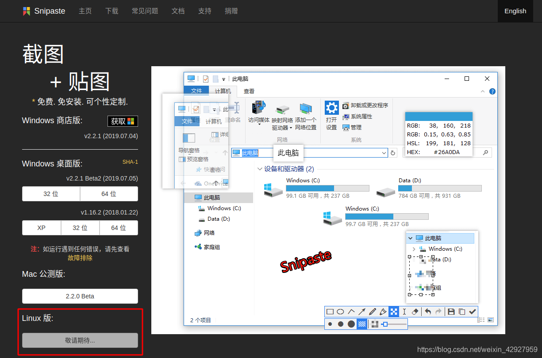This screenshot has height=358, width=542.
Task: Open the 常见问题 navigation item
Action: tap(145, 11)
